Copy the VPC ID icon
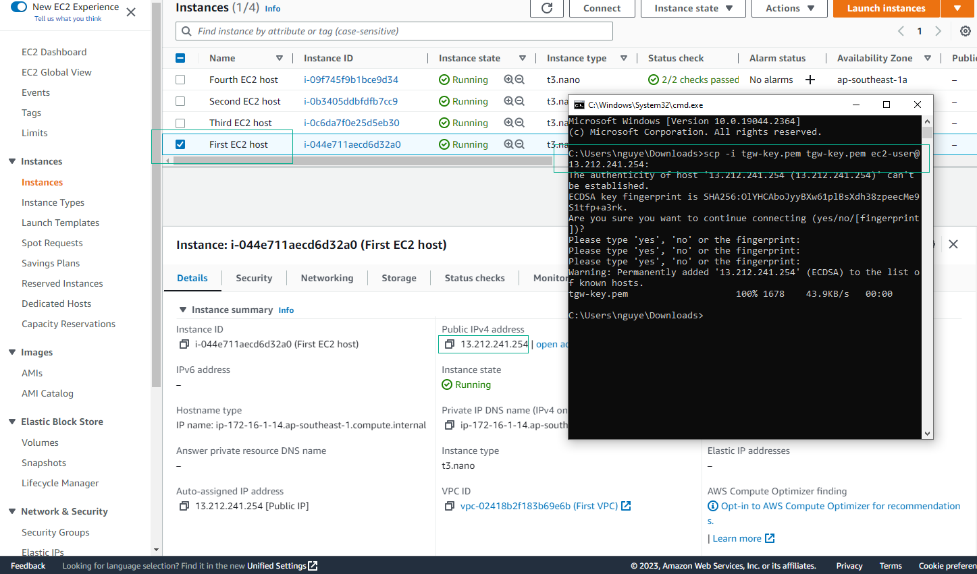This screenshot has width=977, height=574. coord(450,506)
